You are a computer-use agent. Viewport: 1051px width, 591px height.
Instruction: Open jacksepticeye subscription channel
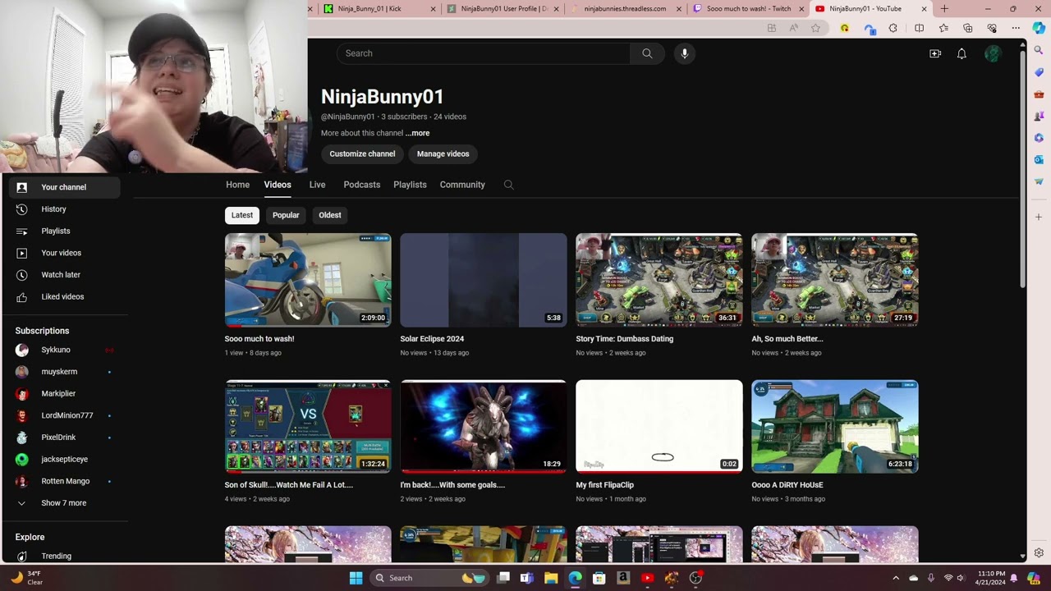click(x=64, y=460)
